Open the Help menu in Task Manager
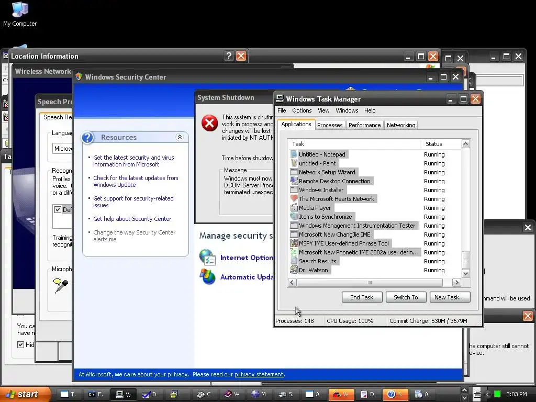 [x=370, y=110]
